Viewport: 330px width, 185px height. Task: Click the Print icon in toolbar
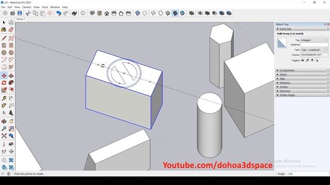74,13
